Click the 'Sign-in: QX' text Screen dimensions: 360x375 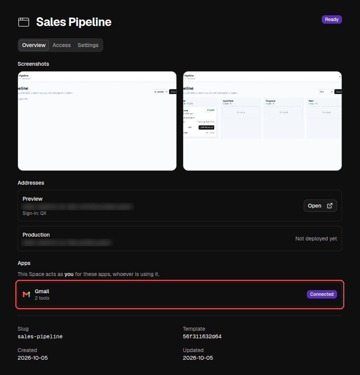[x=34, y=213]
